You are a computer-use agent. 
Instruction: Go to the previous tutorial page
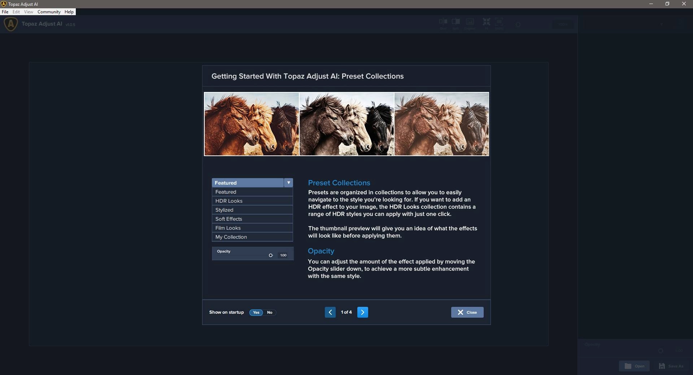(330, 312)
